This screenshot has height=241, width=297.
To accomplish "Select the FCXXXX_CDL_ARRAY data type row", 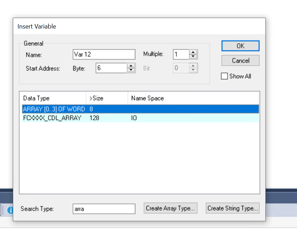I will tap(141, 118).
